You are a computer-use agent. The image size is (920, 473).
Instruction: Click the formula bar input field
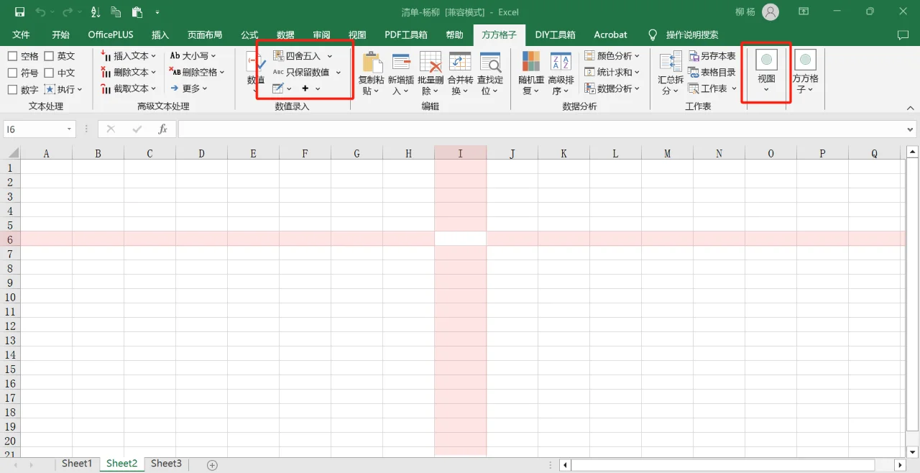[542, 129]
